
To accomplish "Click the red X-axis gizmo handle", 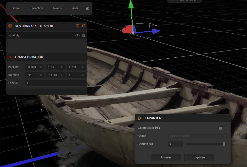I will tap(126, 30).
